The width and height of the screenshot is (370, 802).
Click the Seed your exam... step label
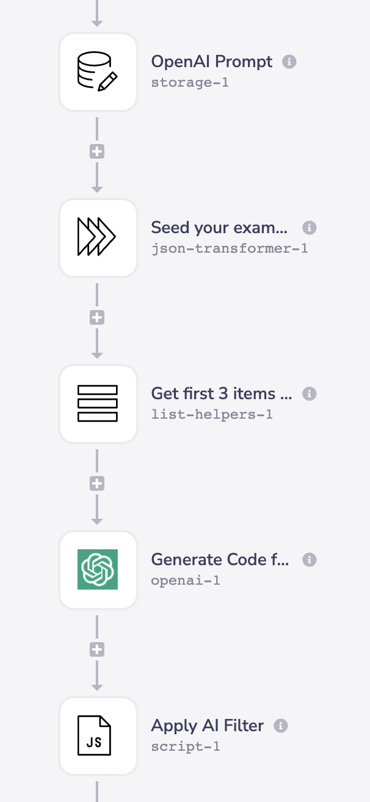(219, 228)
